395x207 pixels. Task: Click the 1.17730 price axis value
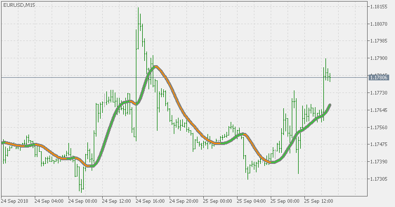379,92
